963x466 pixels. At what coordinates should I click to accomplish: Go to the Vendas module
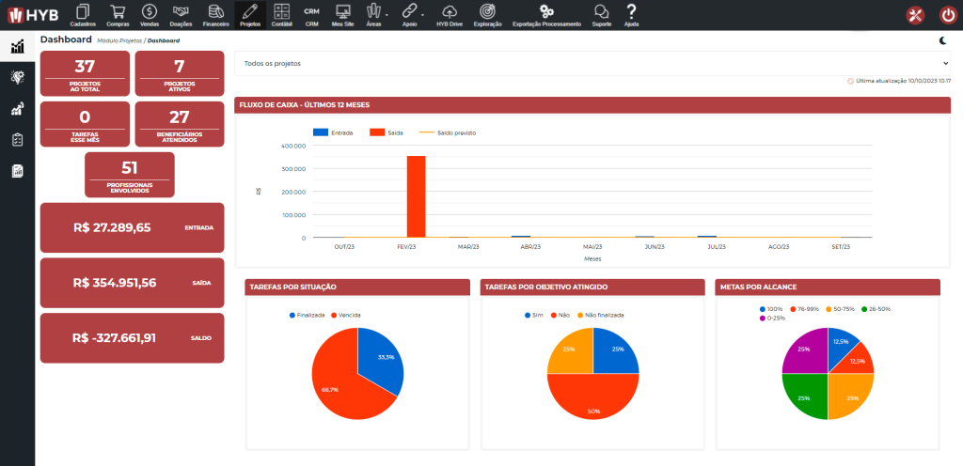pyautogui.click(x=150, y=14)
